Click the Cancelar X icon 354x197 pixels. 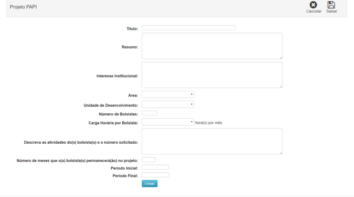tap(313, 5)
